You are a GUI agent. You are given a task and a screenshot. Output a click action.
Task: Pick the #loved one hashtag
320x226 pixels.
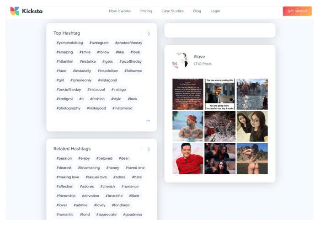pos(135,168)
